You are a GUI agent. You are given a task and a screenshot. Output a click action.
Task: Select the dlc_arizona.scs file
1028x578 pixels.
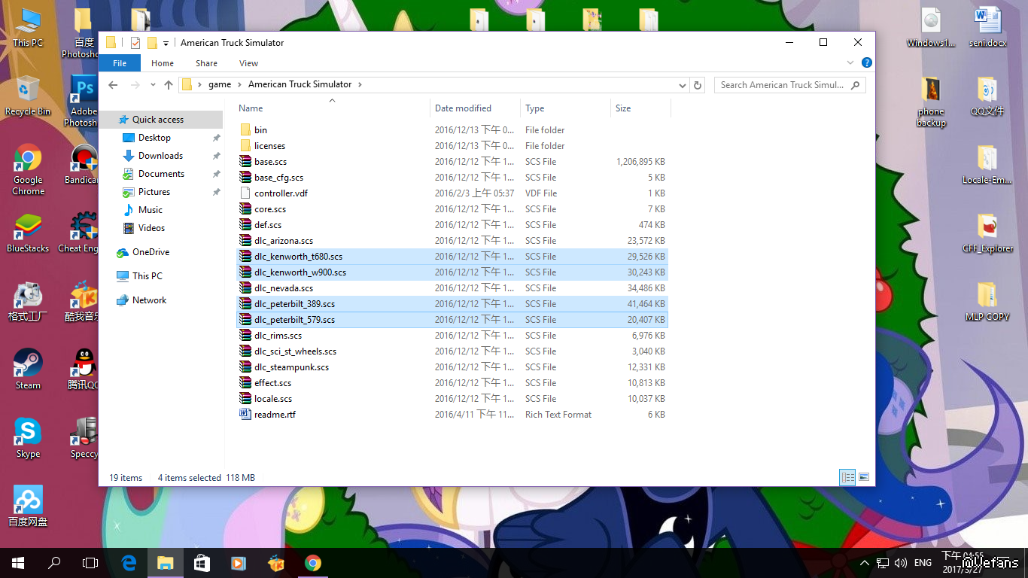(x=452, y=241)
